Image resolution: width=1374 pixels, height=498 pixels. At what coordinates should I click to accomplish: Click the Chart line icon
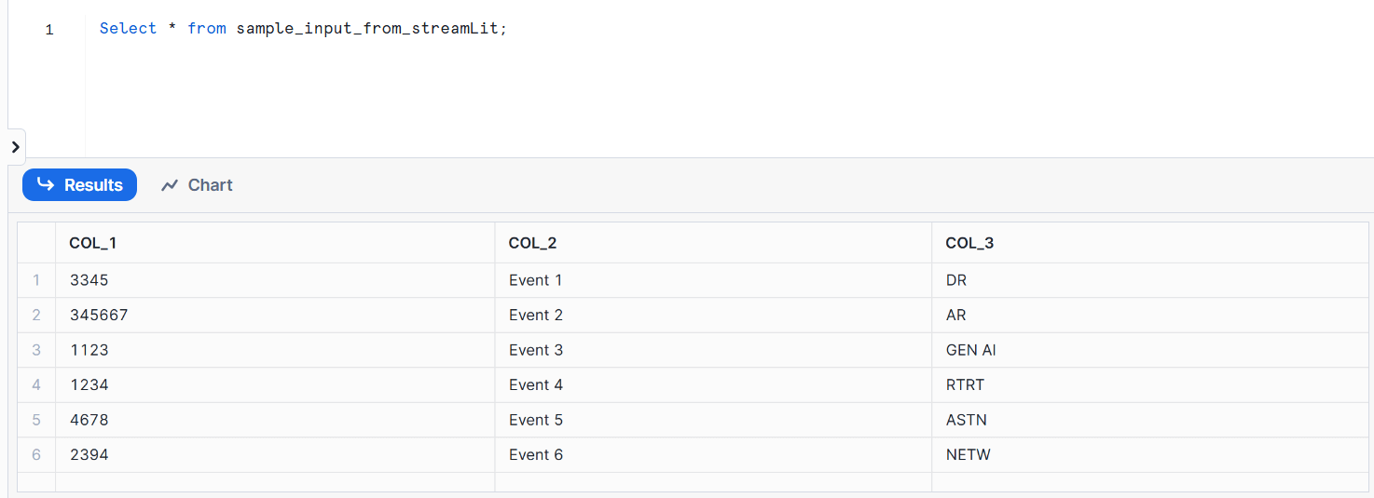click(169, 185)
